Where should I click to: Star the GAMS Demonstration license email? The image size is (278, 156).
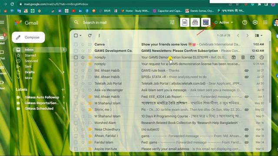click(x=83, y=57)
